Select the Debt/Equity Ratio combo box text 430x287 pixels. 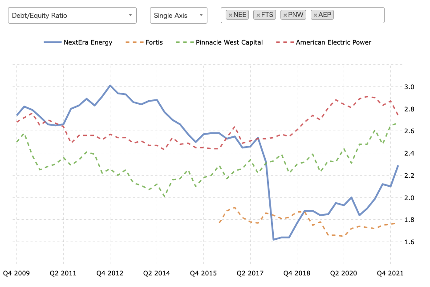(x=40, y=16)
